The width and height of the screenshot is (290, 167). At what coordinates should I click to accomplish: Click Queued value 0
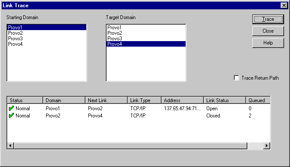[x=250, y=109]
